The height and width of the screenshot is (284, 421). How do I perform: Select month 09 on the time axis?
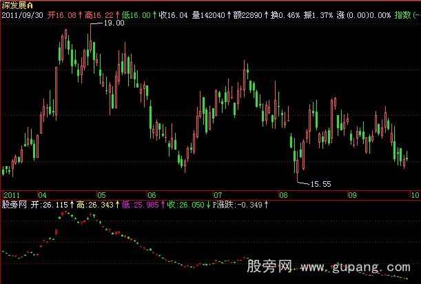(x=353, y=195)
